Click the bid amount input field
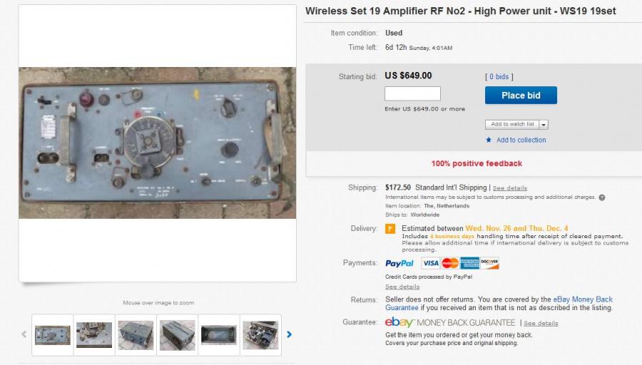This screenshot has height=365, width=642. click(412, 93)
